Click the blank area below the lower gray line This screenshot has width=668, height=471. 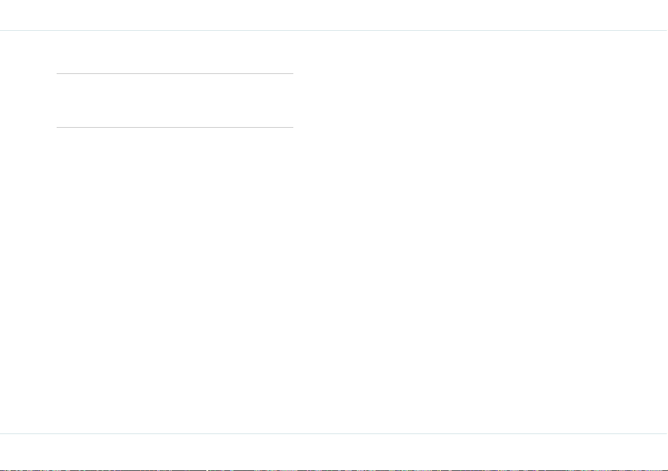(175, 281)
